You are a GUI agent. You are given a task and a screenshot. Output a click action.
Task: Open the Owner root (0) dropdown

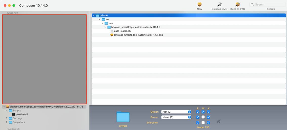[x=176, y=112]
